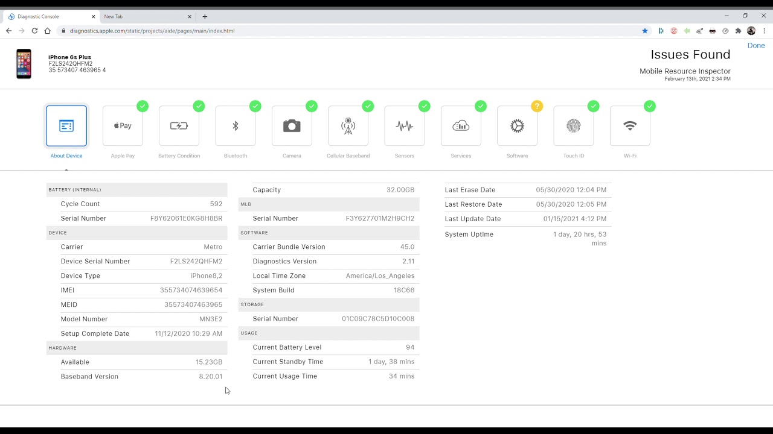773x434 pixels.
Task: Click Last Restore Date value
Action: (571, 204)
